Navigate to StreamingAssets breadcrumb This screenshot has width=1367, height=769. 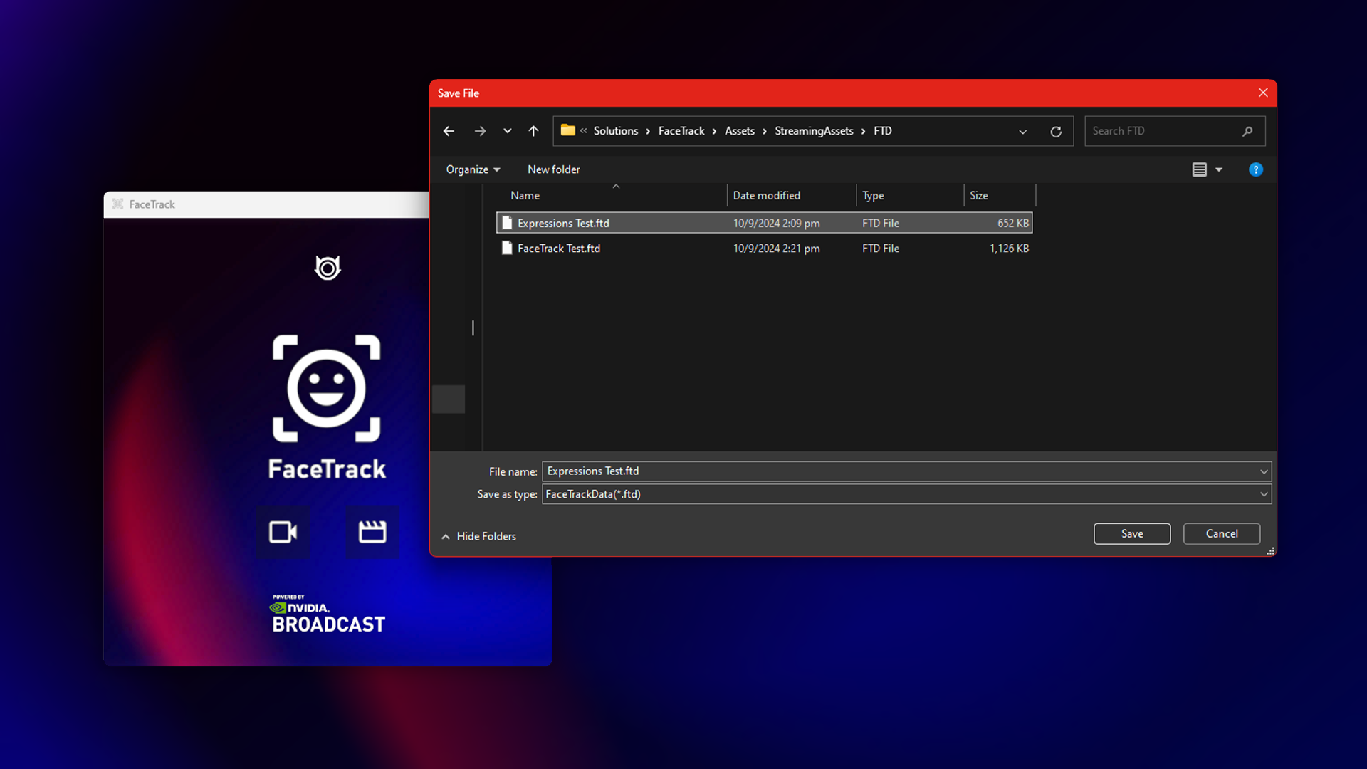coord(814,131)
